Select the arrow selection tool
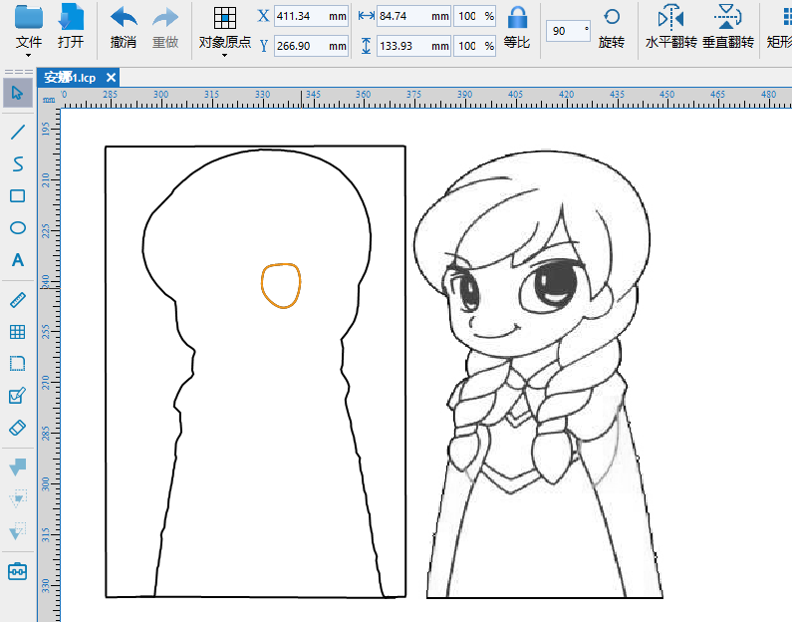Image resolution: width=792 pixels, height=622 pixels. click(x=18, y=93)
